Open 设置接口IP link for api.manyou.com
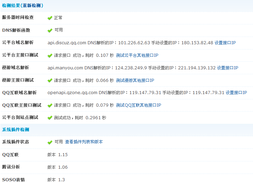 [x=228, y=68]
